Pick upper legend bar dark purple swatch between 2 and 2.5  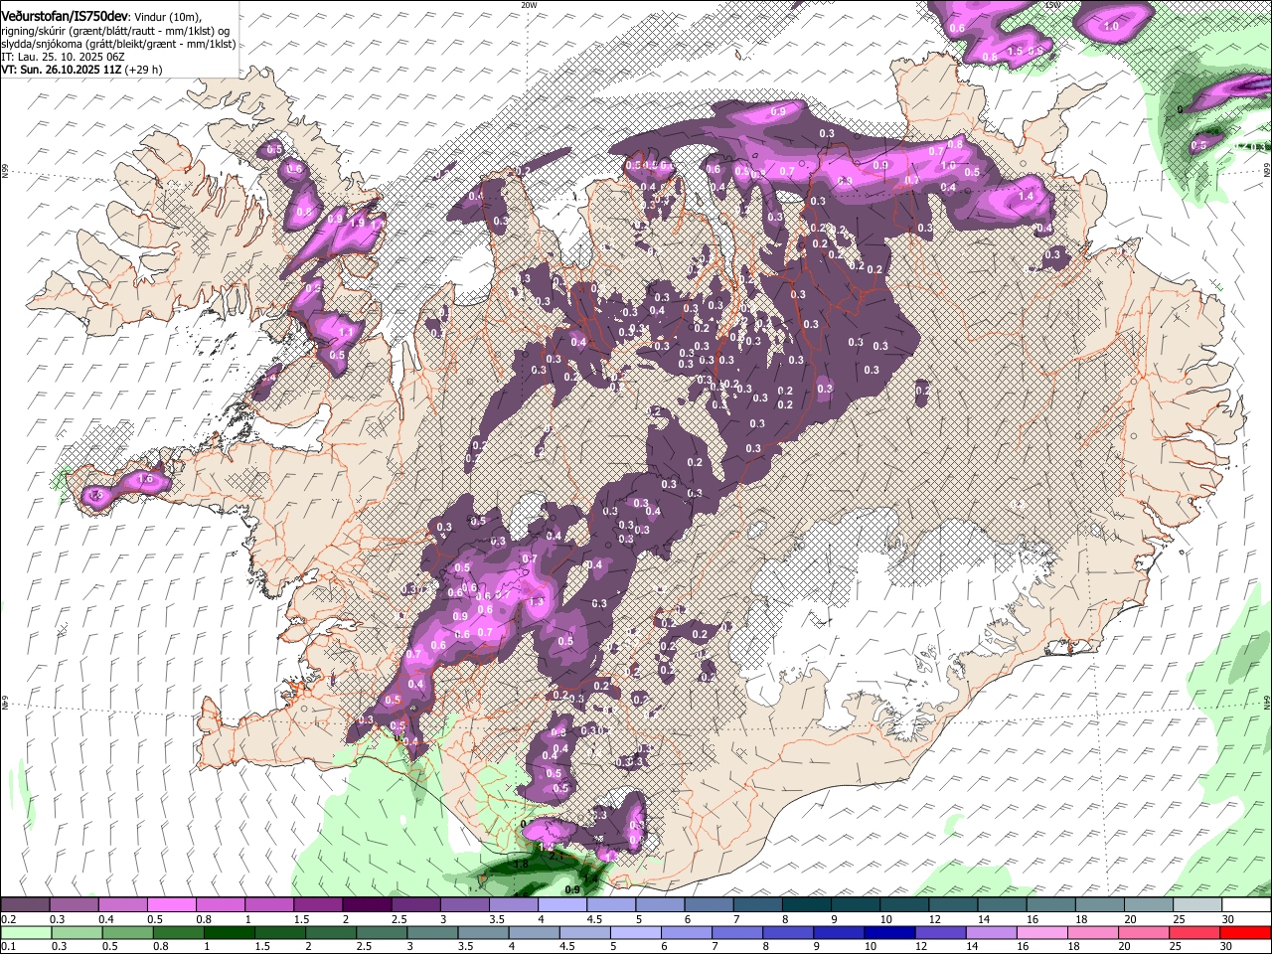[367, 905]
